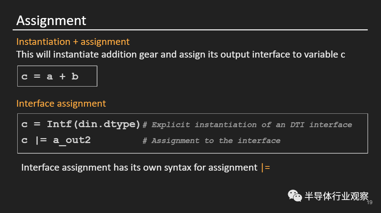Click the sentence about instantiating addition gear
This screenshot has height=213, width=381.
(x=180, y=54)
